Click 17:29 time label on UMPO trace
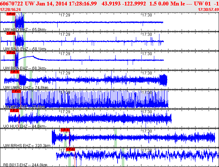This screenshot has height=167, width=219. [x=65, y=73]
